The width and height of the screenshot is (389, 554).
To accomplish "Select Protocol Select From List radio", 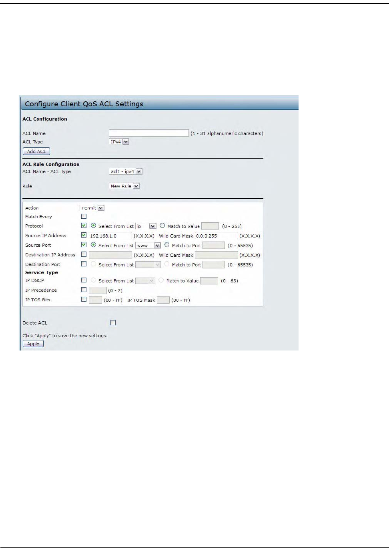I will (93, 226).
